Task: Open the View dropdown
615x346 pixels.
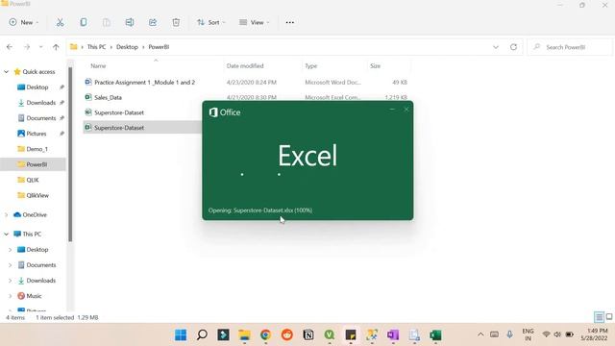Action: pyautogui.click(x=254, y=22)
